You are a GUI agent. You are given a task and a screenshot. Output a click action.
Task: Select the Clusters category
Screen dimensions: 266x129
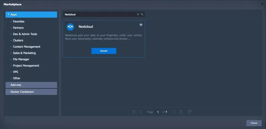[x=18, y=40]
